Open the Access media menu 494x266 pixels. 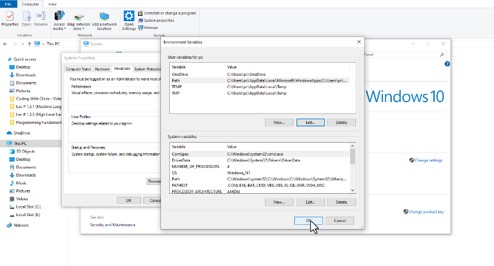[x=59, y=21]
